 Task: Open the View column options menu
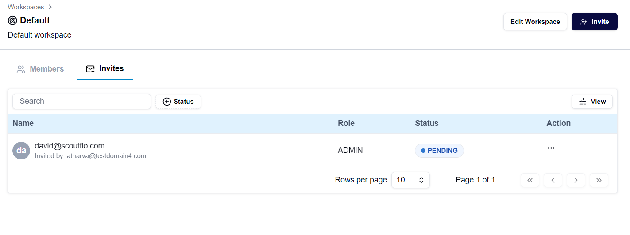pos(592,102)
